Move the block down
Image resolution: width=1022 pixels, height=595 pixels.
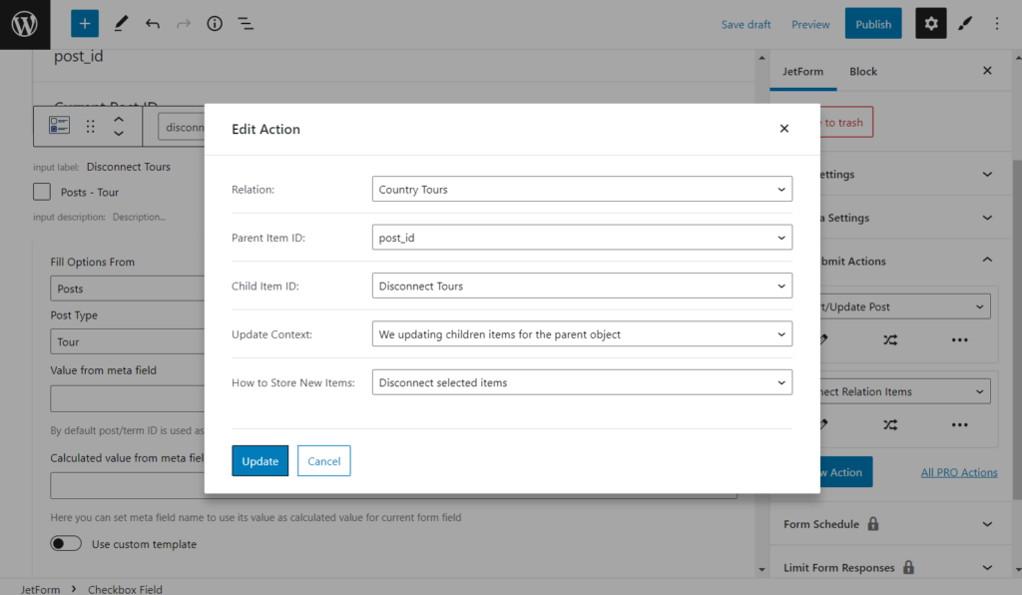(x=119, y=133)
